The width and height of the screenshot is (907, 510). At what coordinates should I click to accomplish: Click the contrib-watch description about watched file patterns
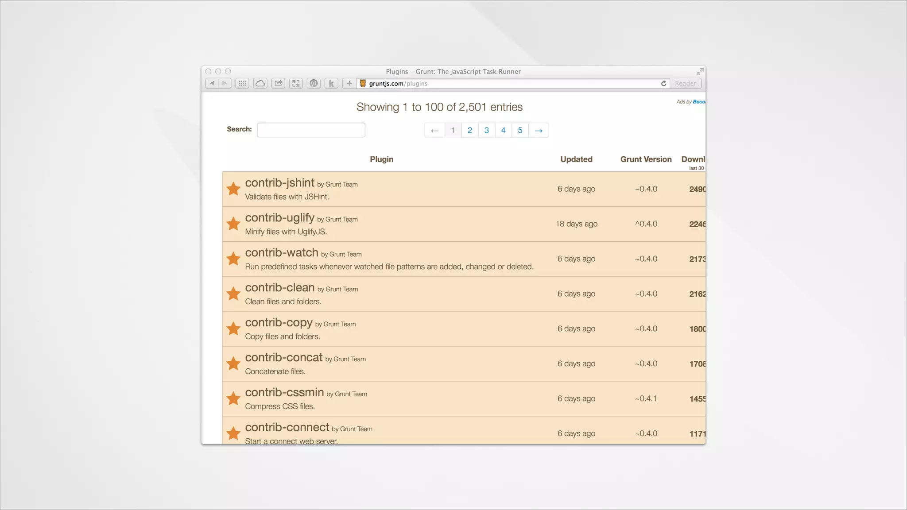click(389, 267)
